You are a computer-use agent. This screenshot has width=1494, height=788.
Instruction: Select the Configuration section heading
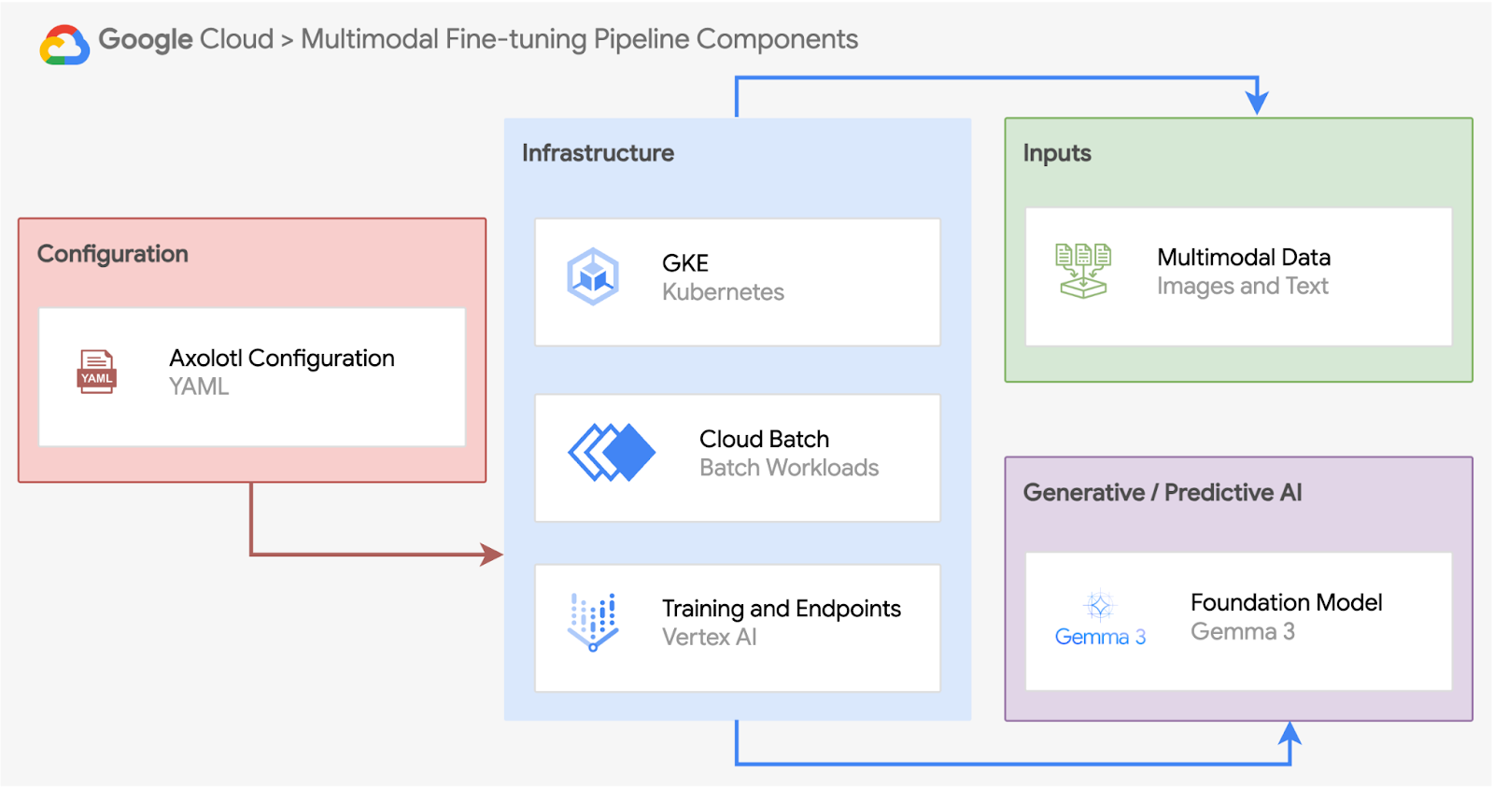(x=113, y=254)
